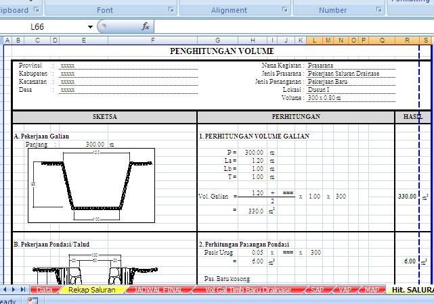Click the 300 x 0.80 m volume cell
The height and width of the screenshot is (304, 434).
pyautogui.click(x=324, y=98)
